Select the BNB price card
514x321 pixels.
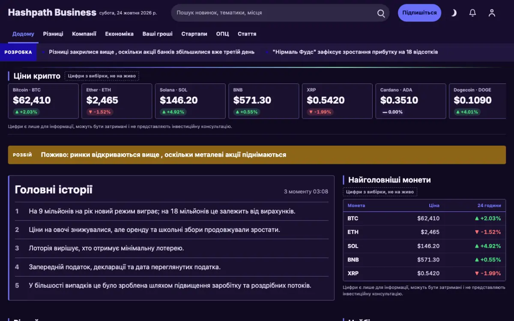pyautogui.click(x=264, y=101)
